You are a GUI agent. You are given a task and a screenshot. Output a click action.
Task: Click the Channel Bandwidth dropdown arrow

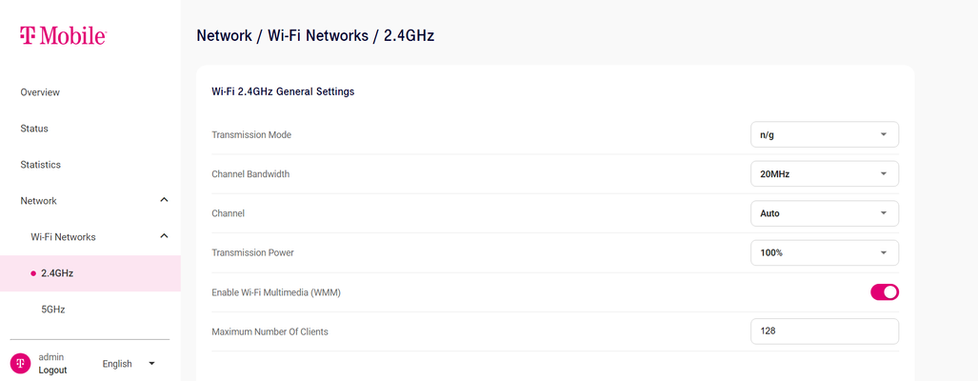(883, 174)
